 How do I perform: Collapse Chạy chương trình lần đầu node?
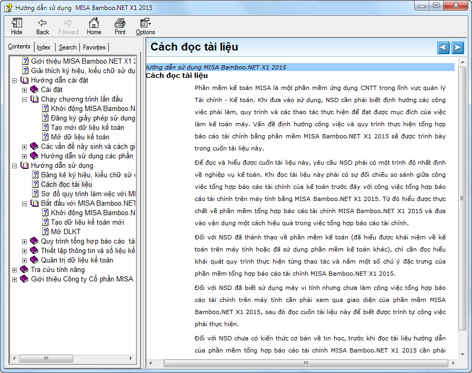[x=24, y=99]
